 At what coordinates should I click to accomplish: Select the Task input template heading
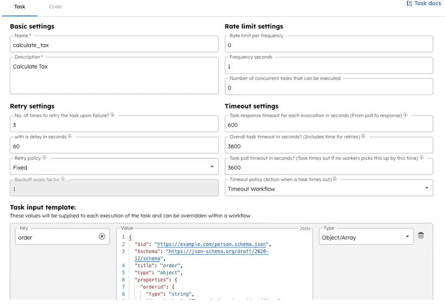(43, 207)
